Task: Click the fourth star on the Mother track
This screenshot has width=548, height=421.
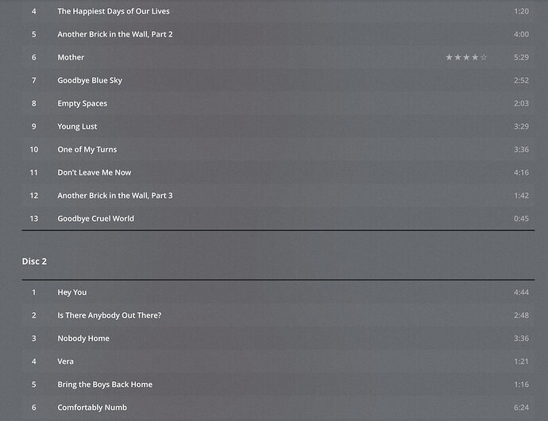Action: pos(475,57)
